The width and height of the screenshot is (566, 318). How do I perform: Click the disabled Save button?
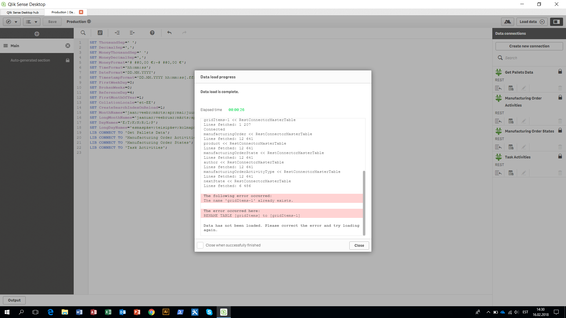pos(52,22)
